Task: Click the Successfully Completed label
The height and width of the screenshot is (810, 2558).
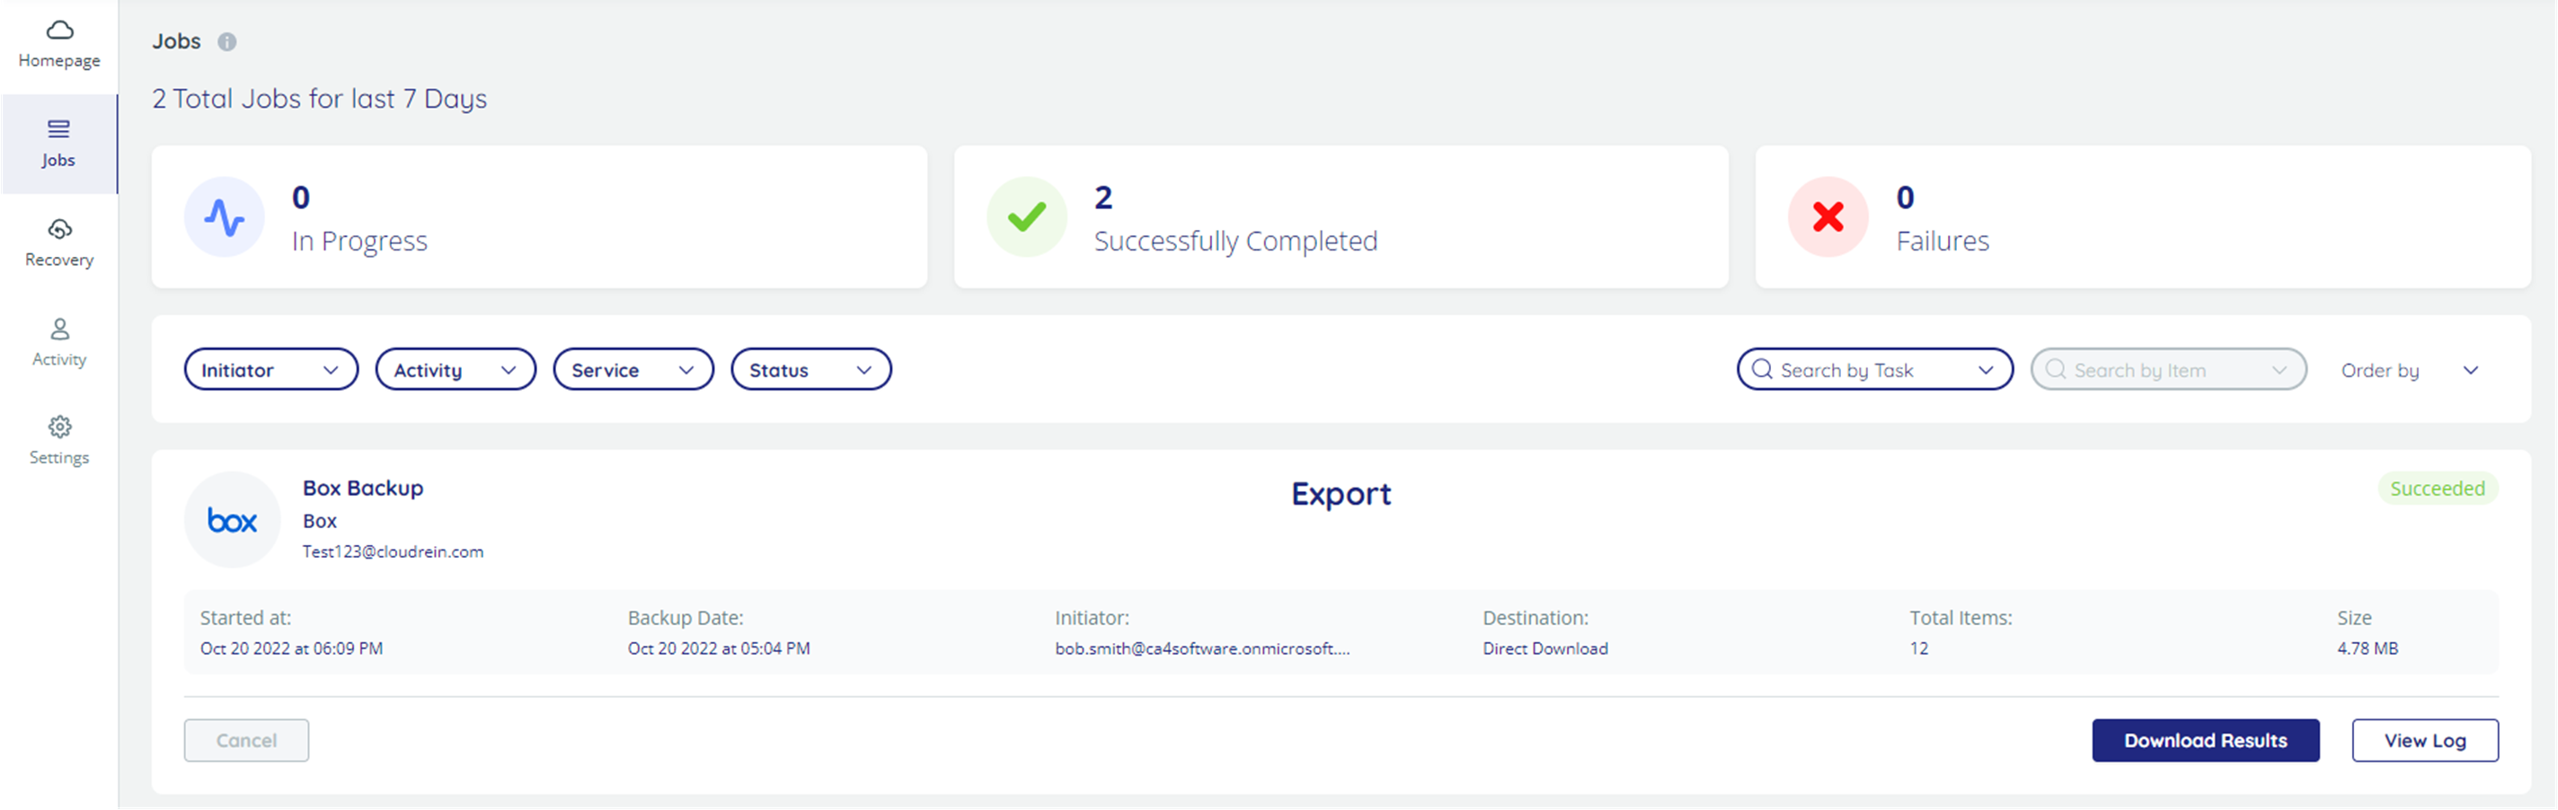Action: click(1235, 242)
